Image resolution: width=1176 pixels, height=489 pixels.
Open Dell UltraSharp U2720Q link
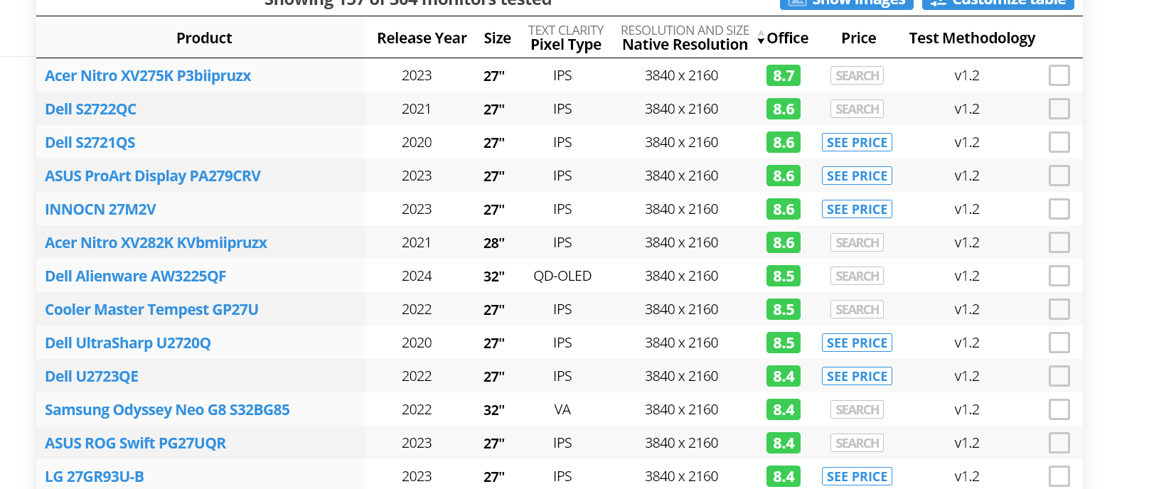(x=128, y=343)
